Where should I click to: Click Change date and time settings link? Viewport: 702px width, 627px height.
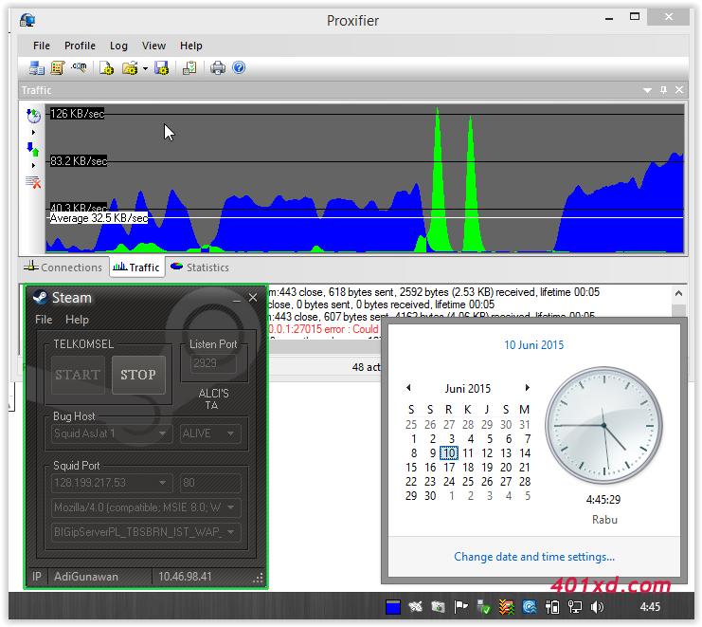(x=534, y=557)
